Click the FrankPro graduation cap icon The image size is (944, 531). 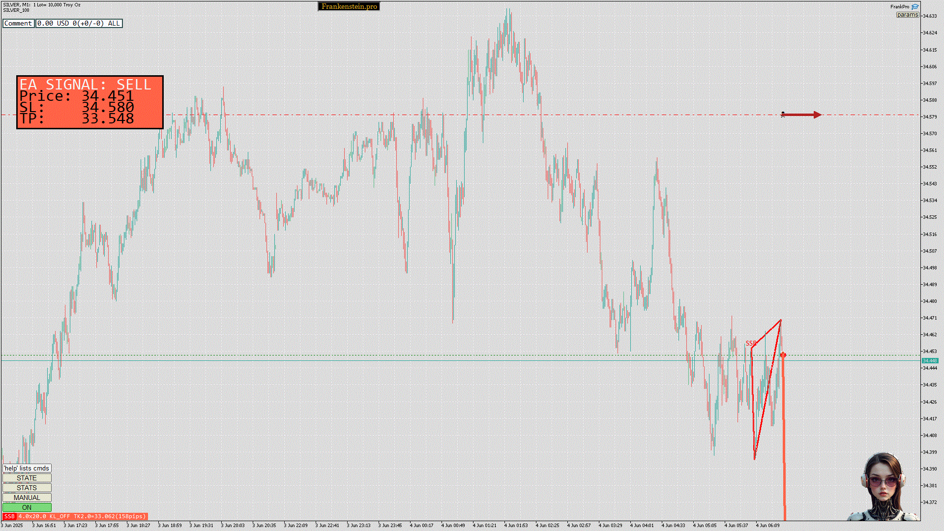tap(915, 7)
